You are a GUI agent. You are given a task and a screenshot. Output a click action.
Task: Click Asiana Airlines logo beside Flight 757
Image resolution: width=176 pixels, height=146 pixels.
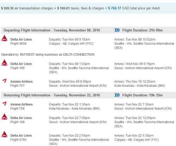pos(5,81)
